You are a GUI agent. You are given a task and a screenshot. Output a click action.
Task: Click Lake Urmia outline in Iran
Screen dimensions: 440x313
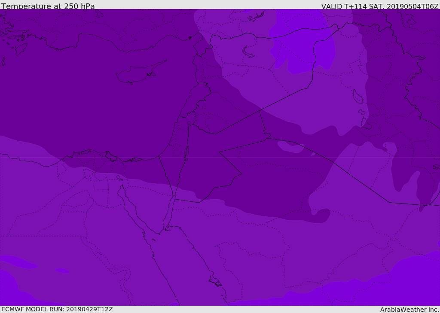[358, 97]
